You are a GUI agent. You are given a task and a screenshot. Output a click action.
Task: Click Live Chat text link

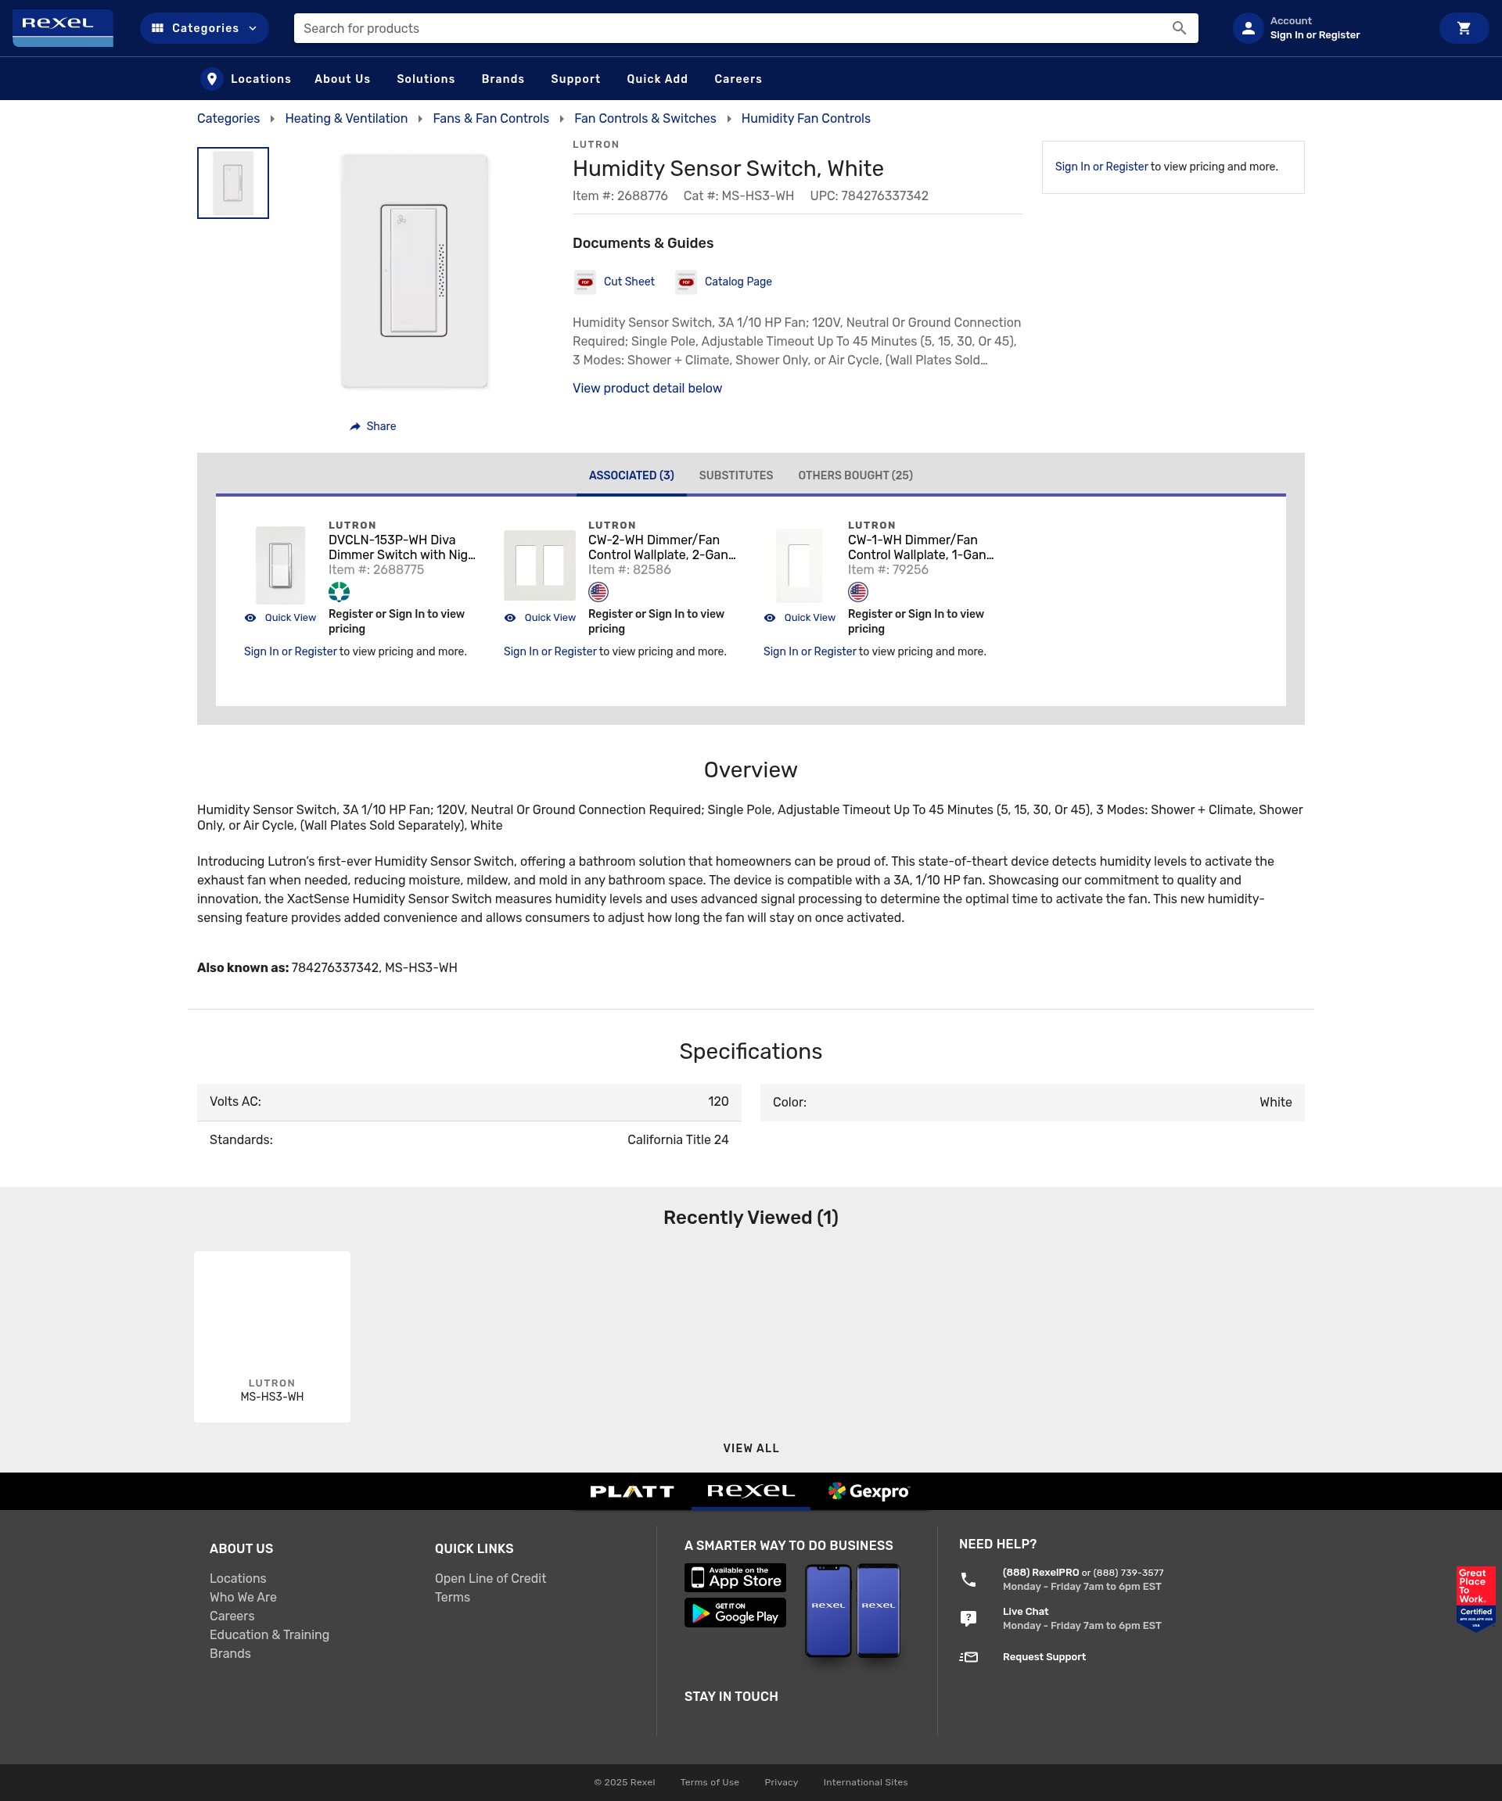click(1025, 1612)
